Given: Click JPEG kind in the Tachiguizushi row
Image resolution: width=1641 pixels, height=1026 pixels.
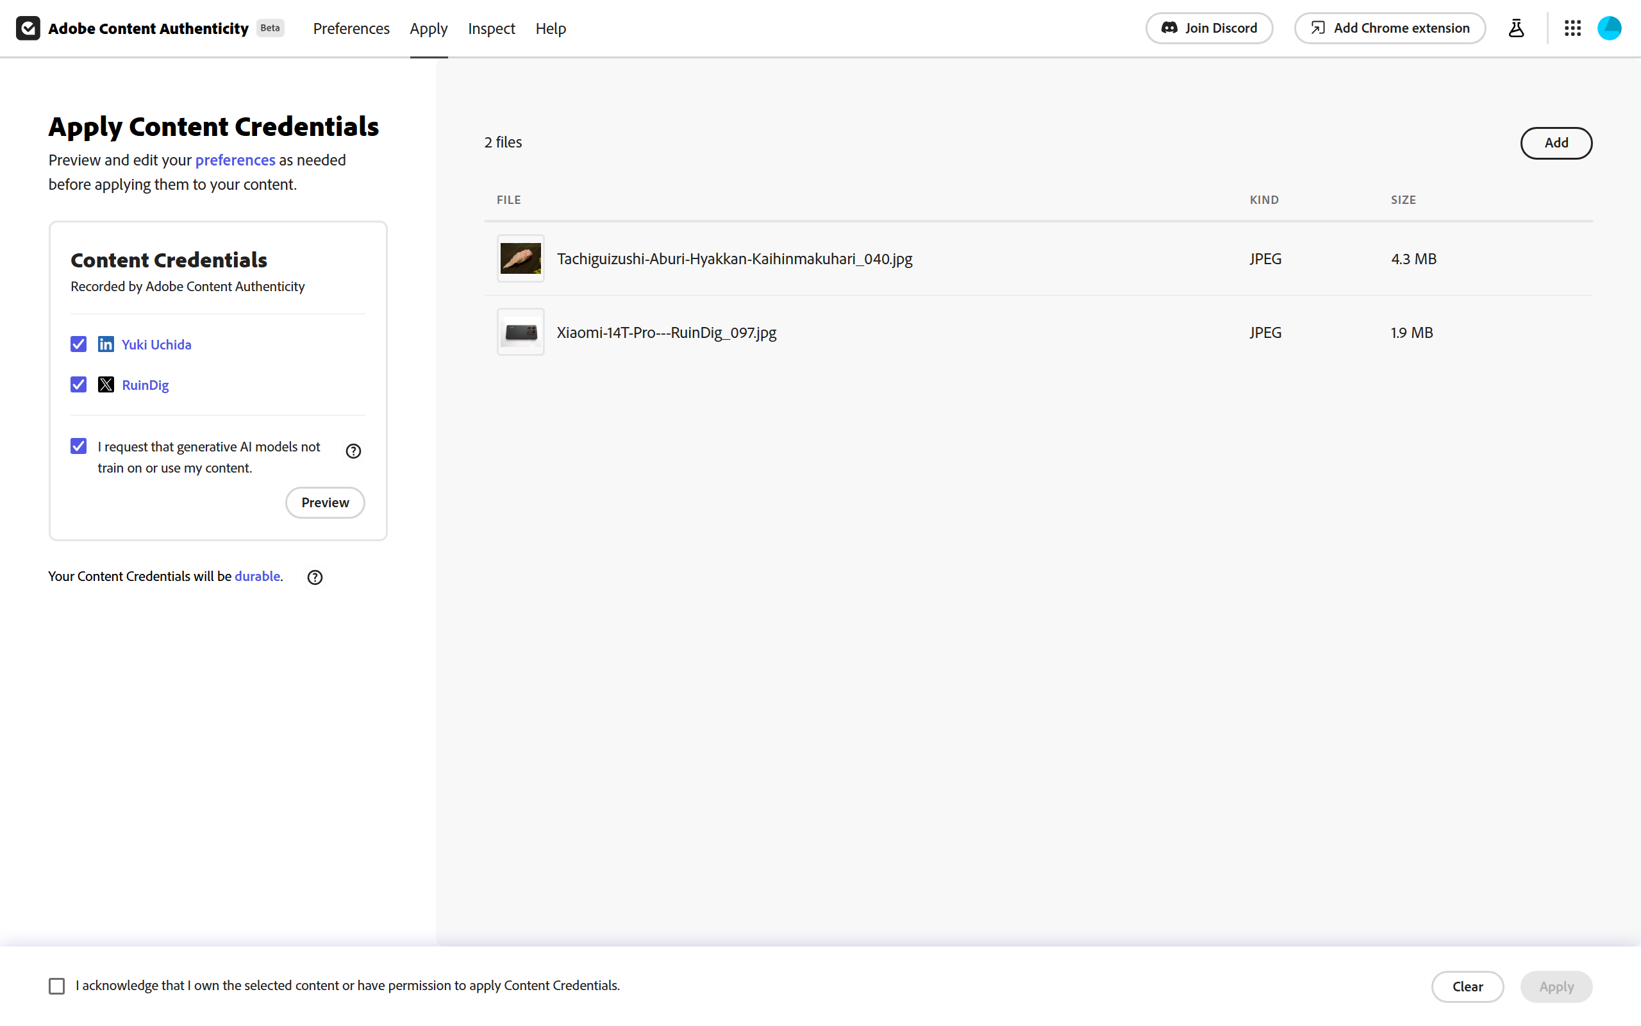Looking at the screenshot, I should [1265, 258].
